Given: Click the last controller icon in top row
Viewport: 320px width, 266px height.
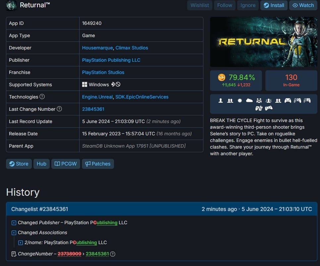Looking at the screenshot, I should click(x=307, y=100).
